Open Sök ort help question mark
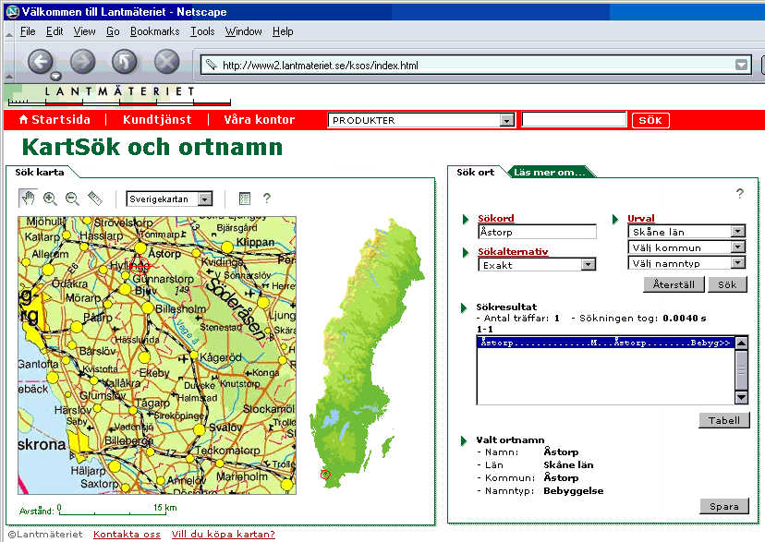The image size is (765, 542). [x=740, y=194]
